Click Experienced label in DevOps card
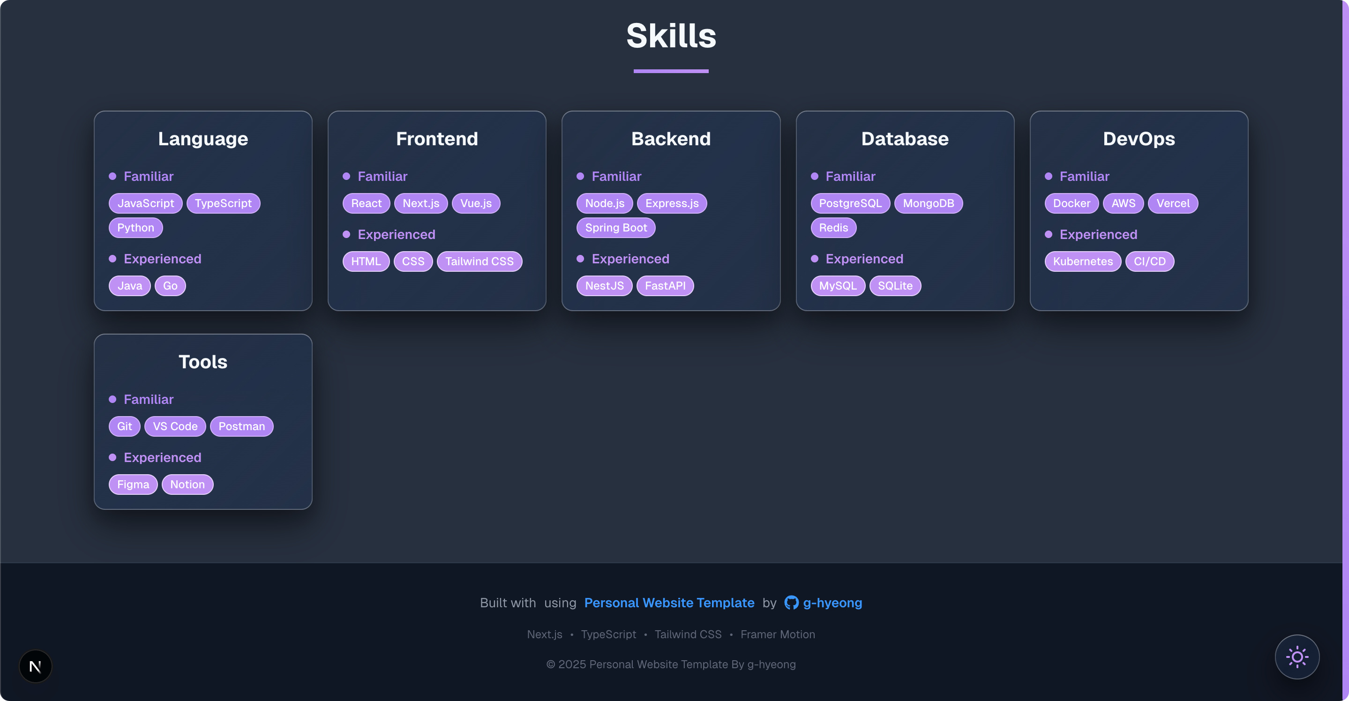 (1099, 235)
